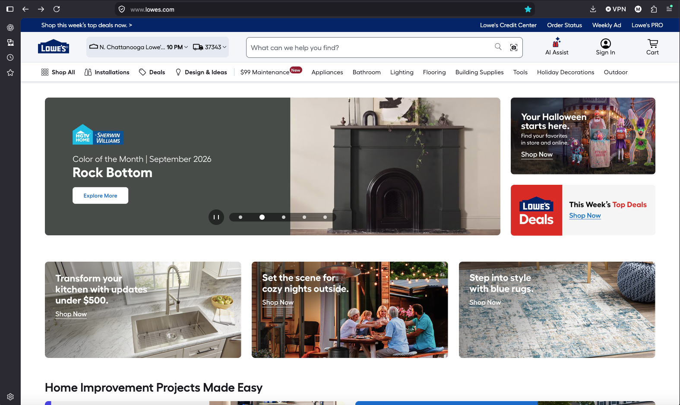
Task: Open the Appliances category
Action: [x=327, y=72]
